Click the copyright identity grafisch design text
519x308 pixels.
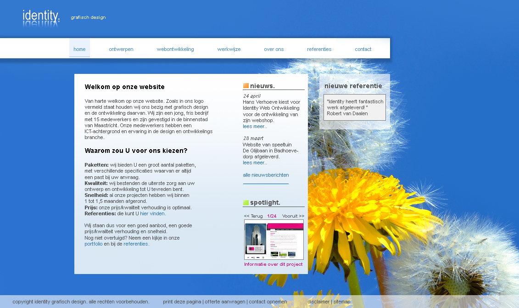tap(81, 302)
